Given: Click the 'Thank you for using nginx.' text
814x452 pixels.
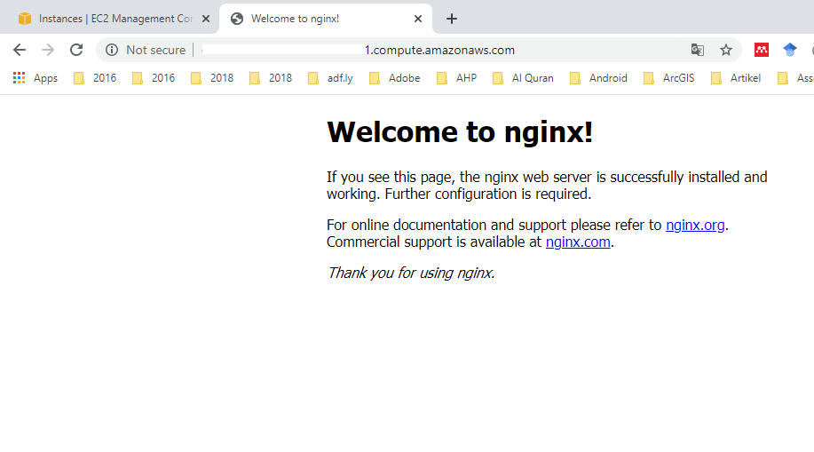Looking at the screenshot, I should [x=411, y=273].
